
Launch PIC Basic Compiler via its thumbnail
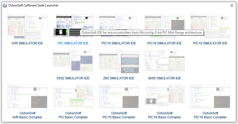click(73, 96)
